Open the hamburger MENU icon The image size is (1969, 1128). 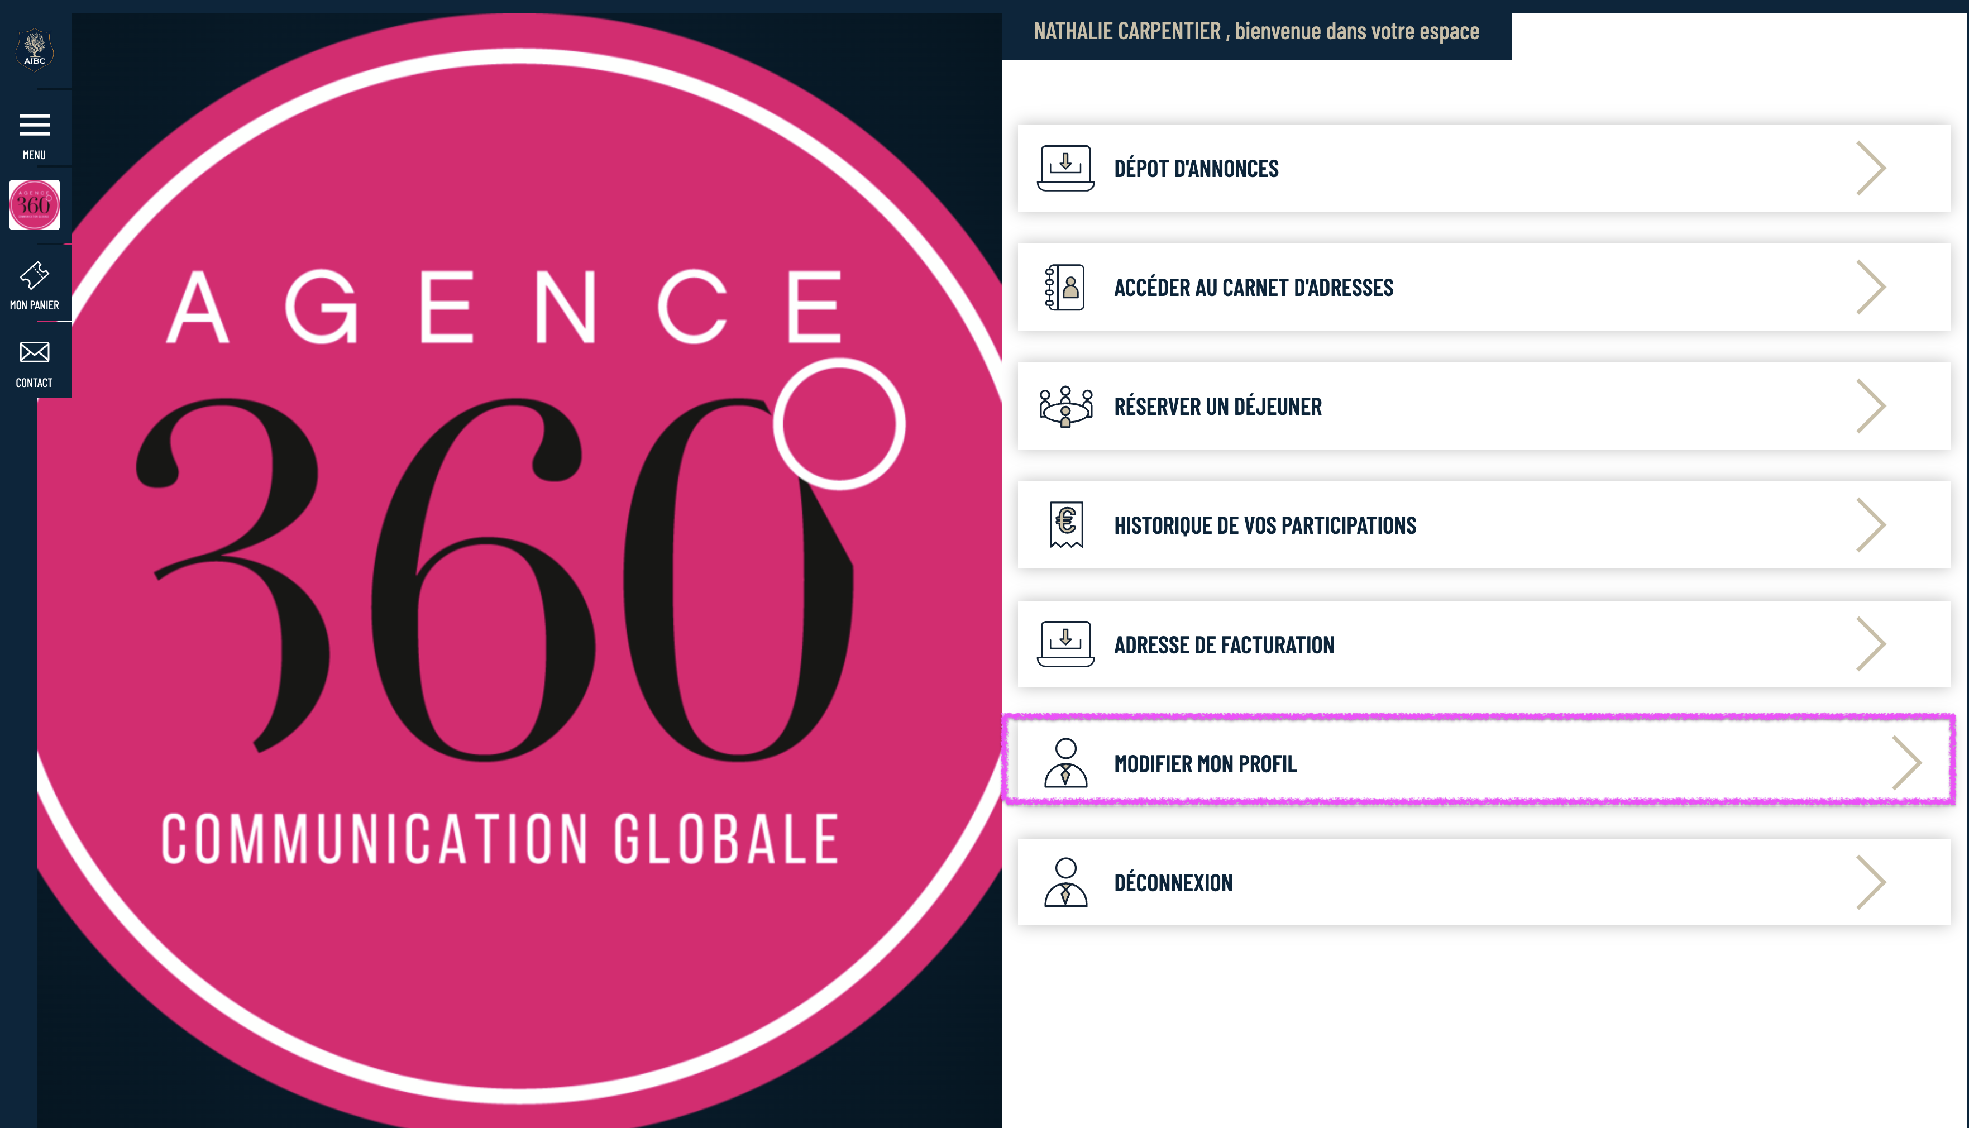(34, 126)
